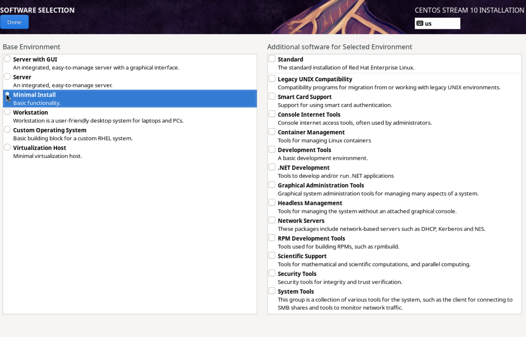Click the Done button
Image resolution: width=526 pixels, height=337 pixels.
[14, 22]
